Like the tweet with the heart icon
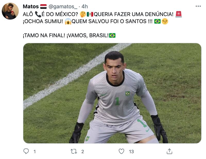This screenshot has height=159, width=206. click(x=121, y=151)
